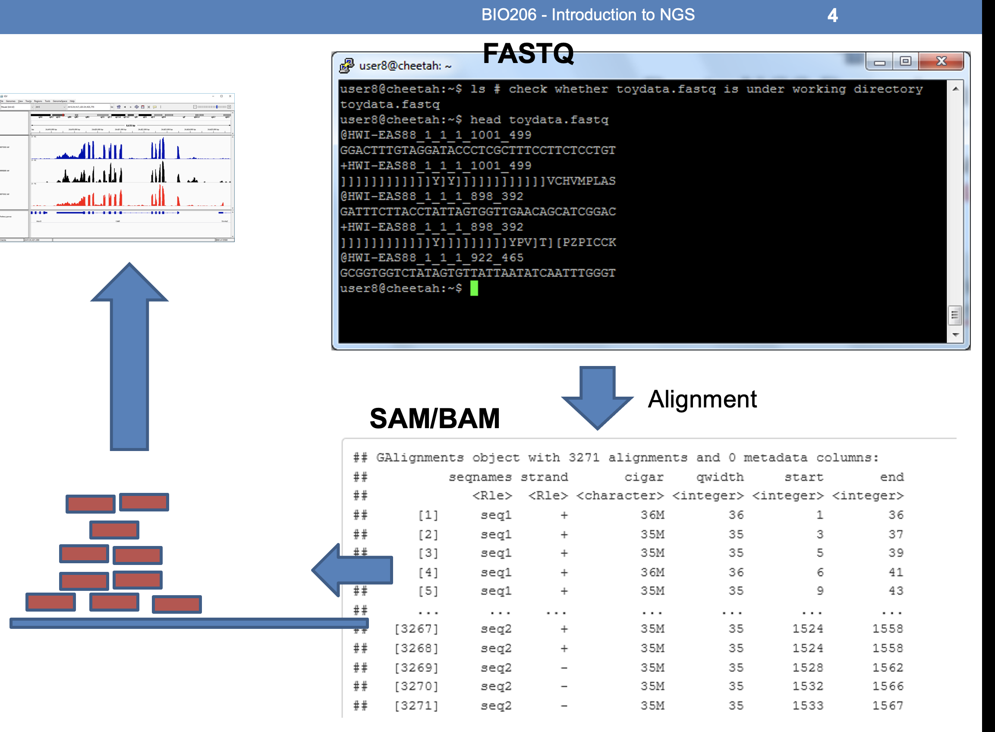The image size is (995, 732).
Task: Click the IGV refresh icon
Action: [136, 107]
